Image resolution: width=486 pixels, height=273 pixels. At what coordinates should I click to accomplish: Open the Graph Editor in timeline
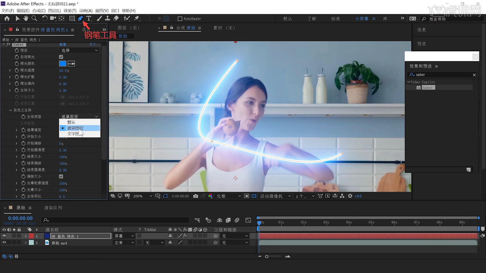coord(248,220)
